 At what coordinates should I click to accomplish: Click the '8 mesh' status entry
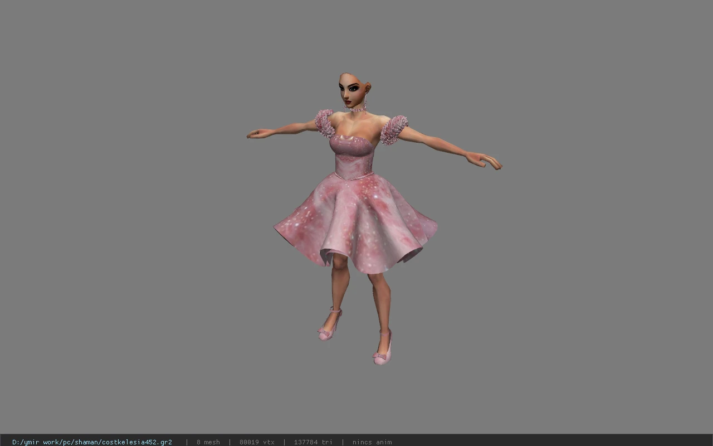[208, 442]
